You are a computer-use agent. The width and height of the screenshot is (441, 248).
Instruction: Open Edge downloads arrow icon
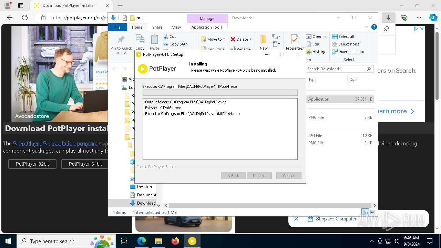(389, 18)
